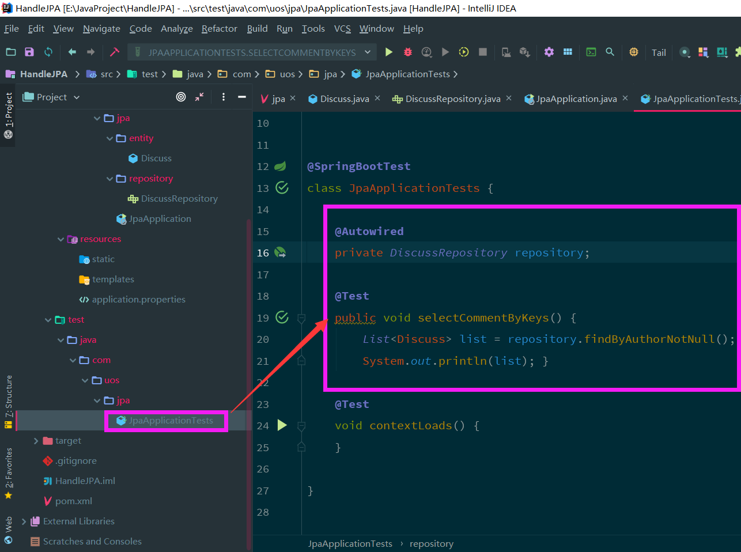Image resolution: width=741 pixels, height=552 pixels.
Task: Click Collapse All icon in Project panel
Action: 199,97
